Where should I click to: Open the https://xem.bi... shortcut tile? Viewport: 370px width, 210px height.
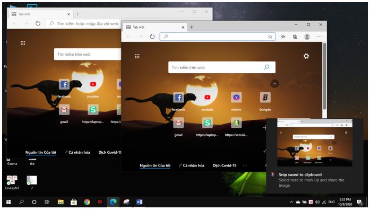coord(236,123)
